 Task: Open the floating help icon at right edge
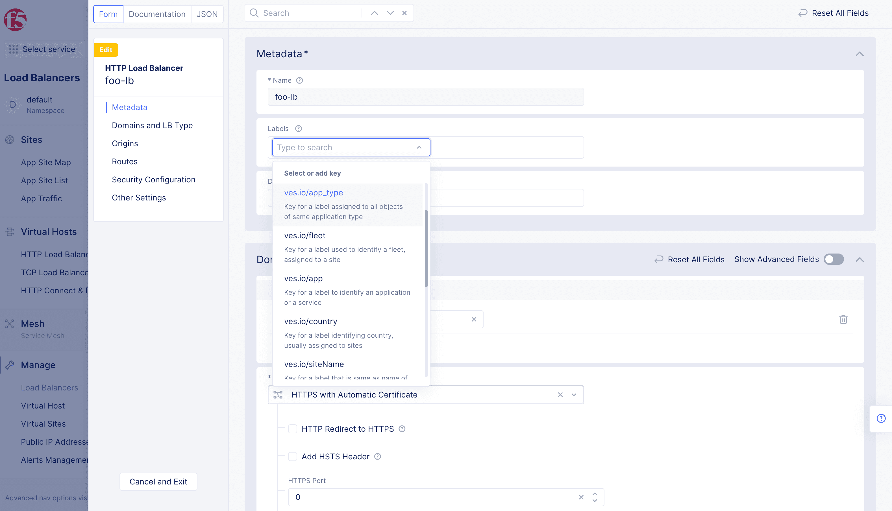pos(881,418)
